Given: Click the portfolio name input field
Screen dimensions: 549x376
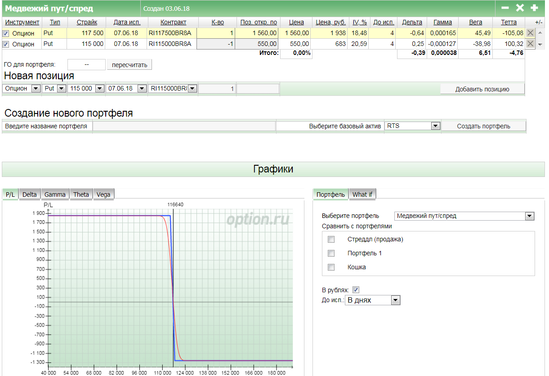Looking at the screenshot, I should click(184, 126).
